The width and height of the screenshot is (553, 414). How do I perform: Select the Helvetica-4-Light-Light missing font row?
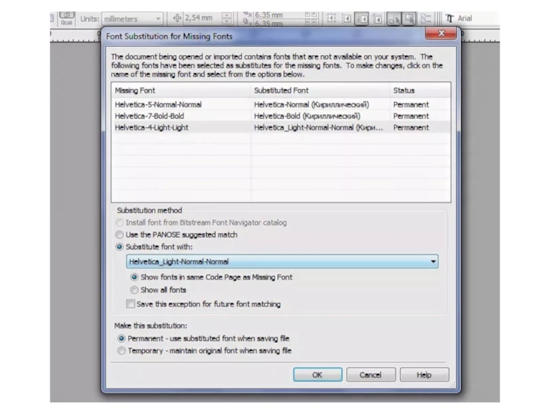[281, 128]
